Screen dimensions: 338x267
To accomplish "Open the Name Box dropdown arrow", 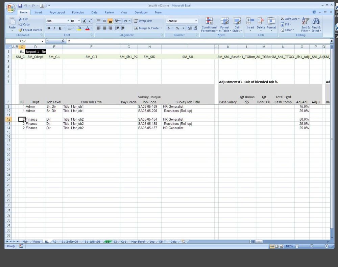I will pyautogui.click(x=42, y=41).
